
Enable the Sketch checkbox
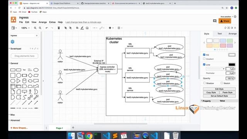222,83
